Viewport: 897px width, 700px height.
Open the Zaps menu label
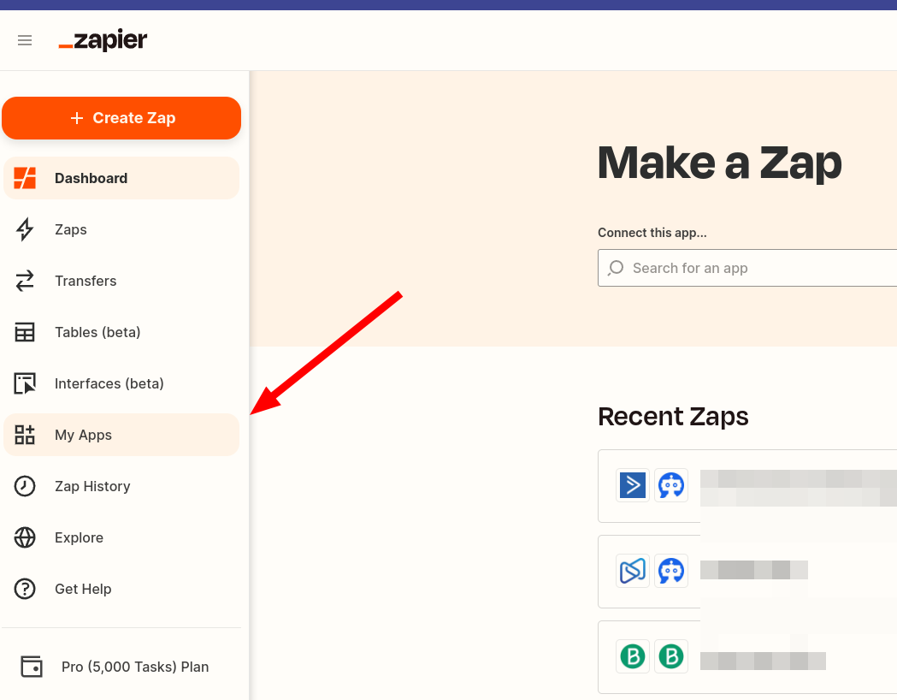tap(71, 229)
